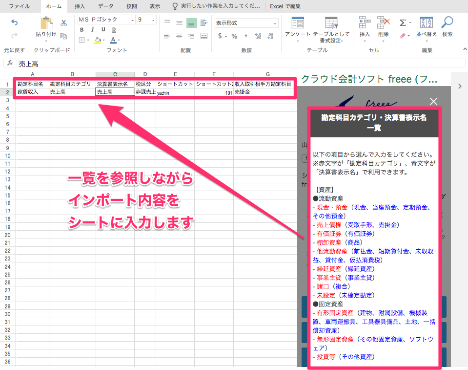Switch to the 校閲 tab
This screenshot has height=370, width=468.
(x=131, y=6)
